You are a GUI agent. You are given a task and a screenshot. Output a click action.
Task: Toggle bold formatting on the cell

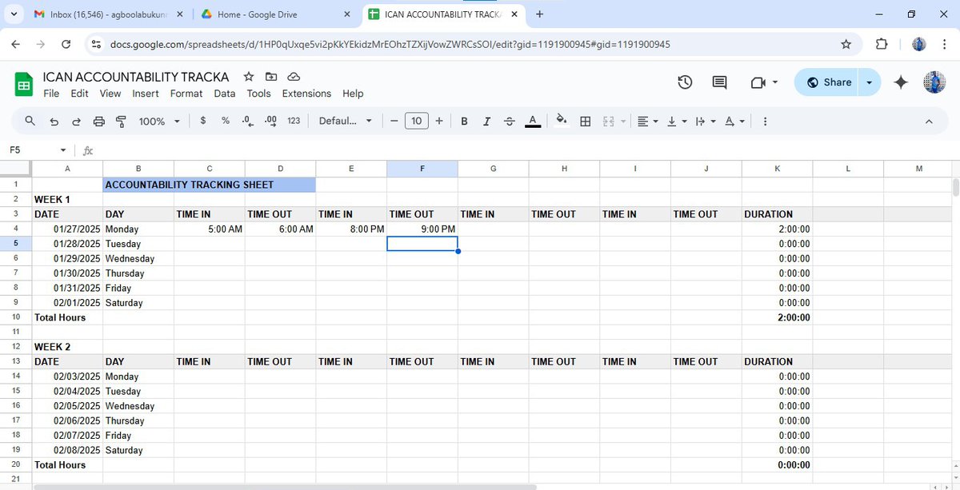[464, 121]
